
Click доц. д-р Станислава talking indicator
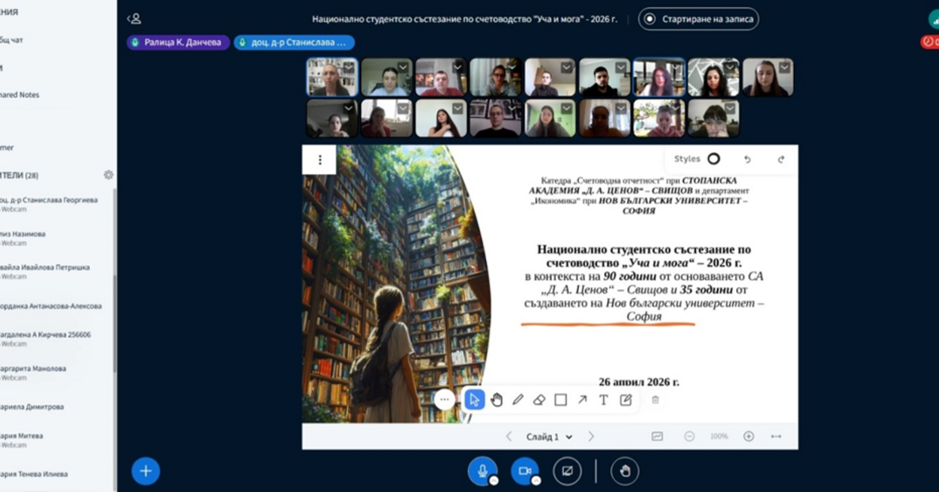click(x=294, y=42)
